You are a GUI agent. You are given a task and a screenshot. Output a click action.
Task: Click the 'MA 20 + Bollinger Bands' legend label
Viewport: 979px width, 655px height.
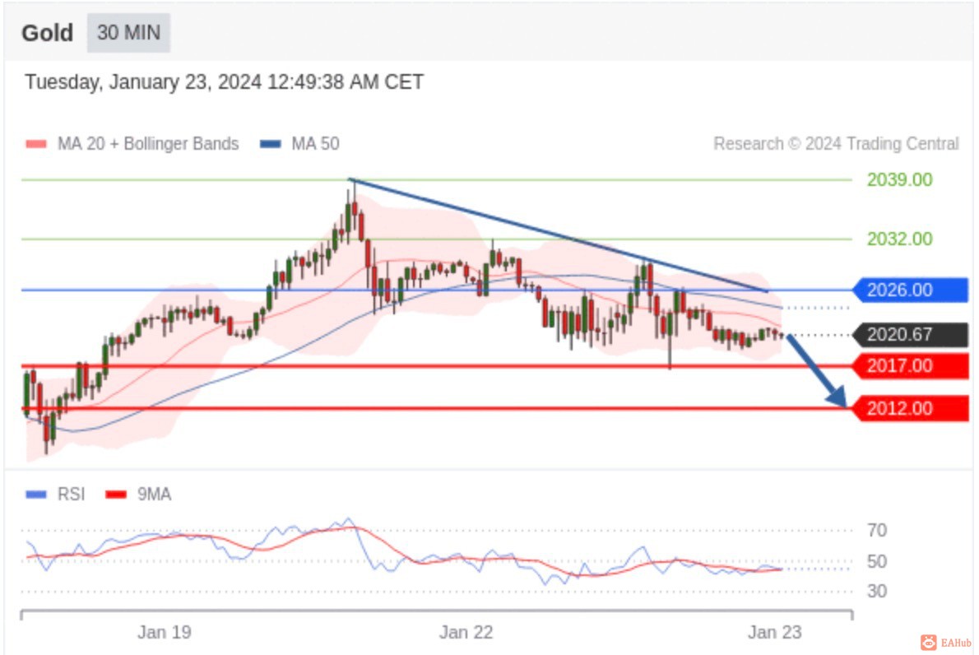tap(148, 144)
